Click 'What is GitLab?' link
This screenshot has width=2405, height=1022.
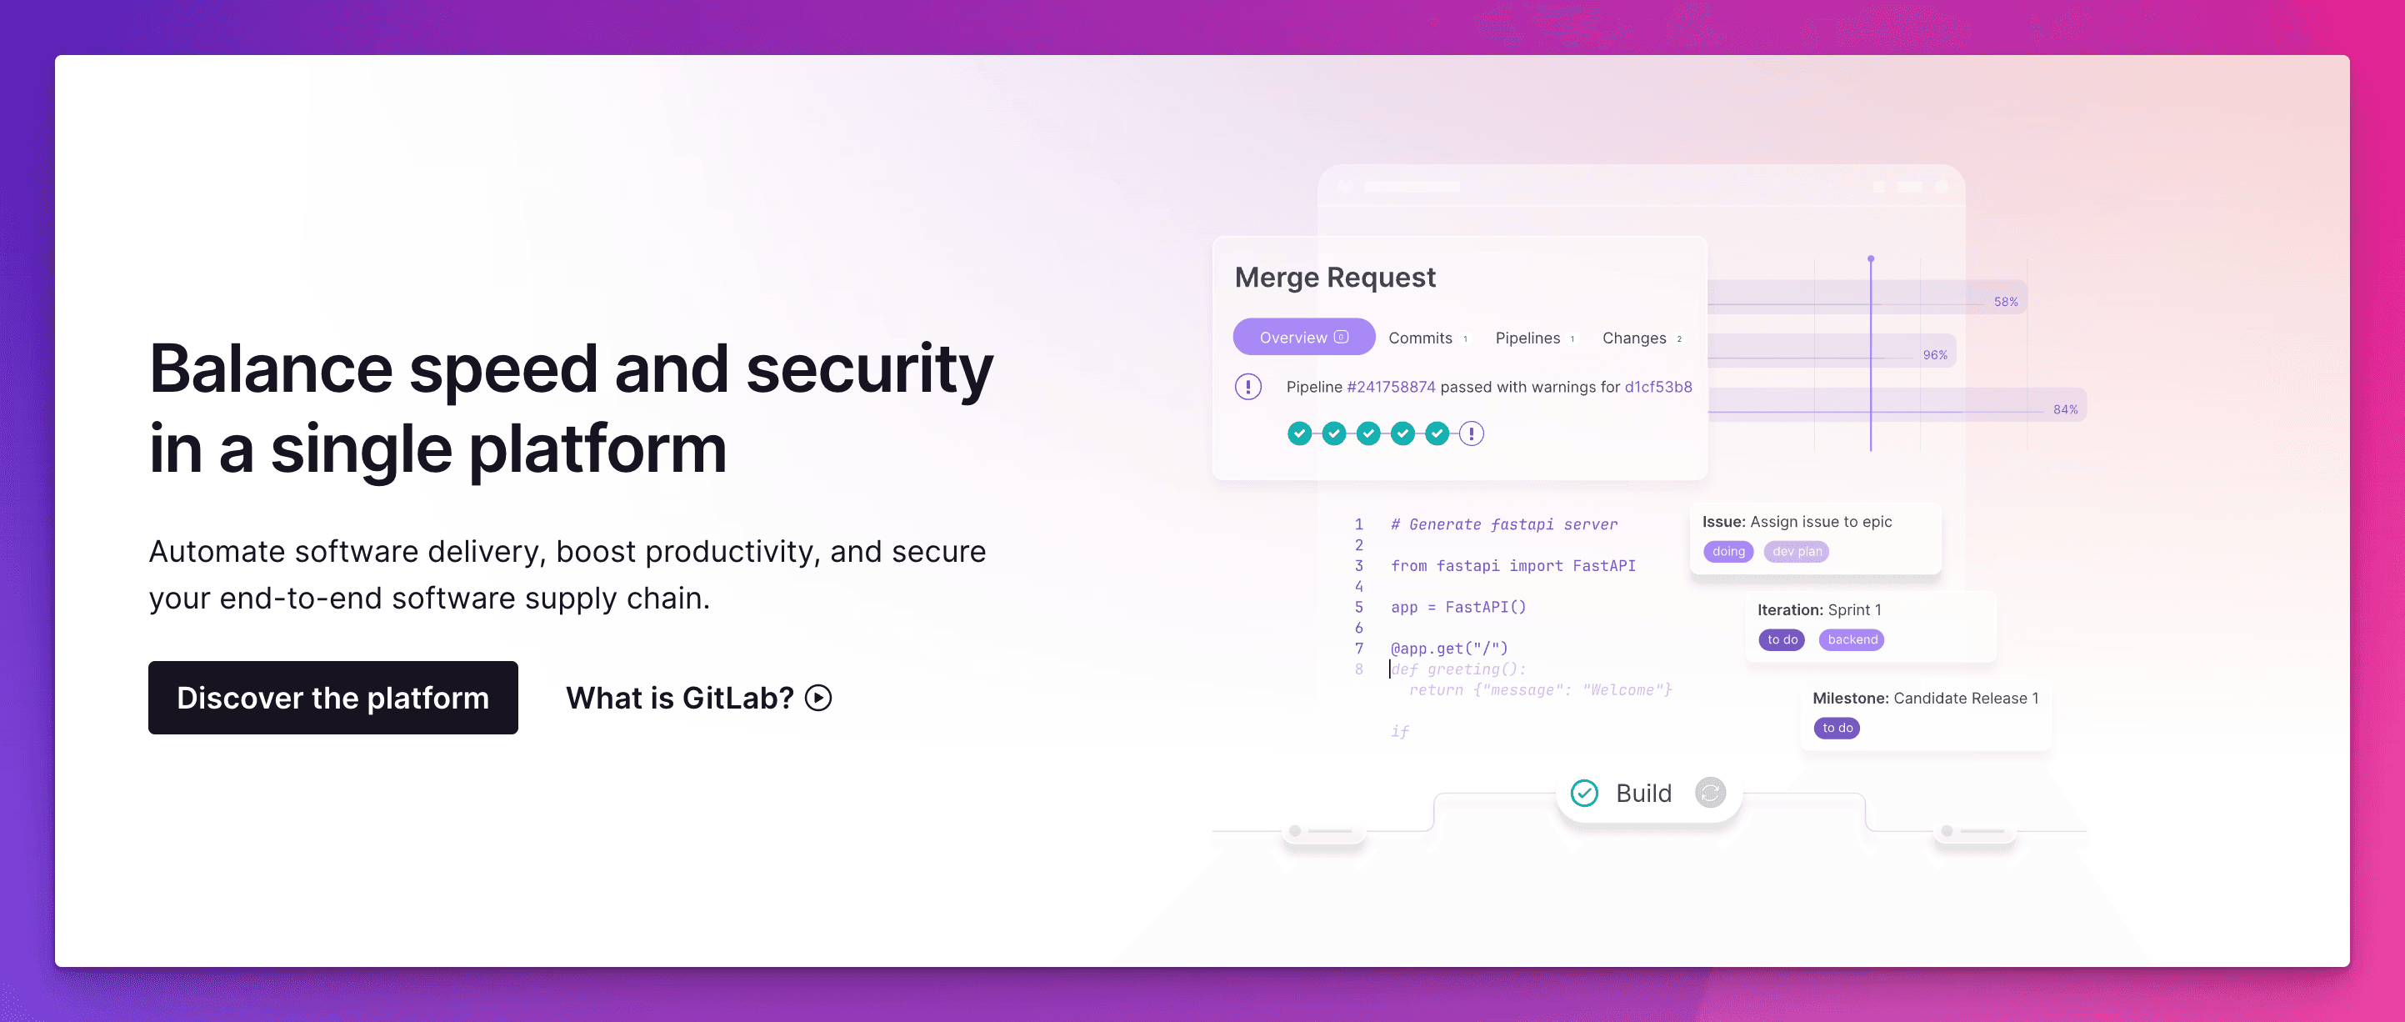697,697
